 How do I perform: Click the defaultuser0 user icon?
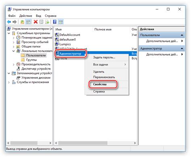click(x=57, y=39)
